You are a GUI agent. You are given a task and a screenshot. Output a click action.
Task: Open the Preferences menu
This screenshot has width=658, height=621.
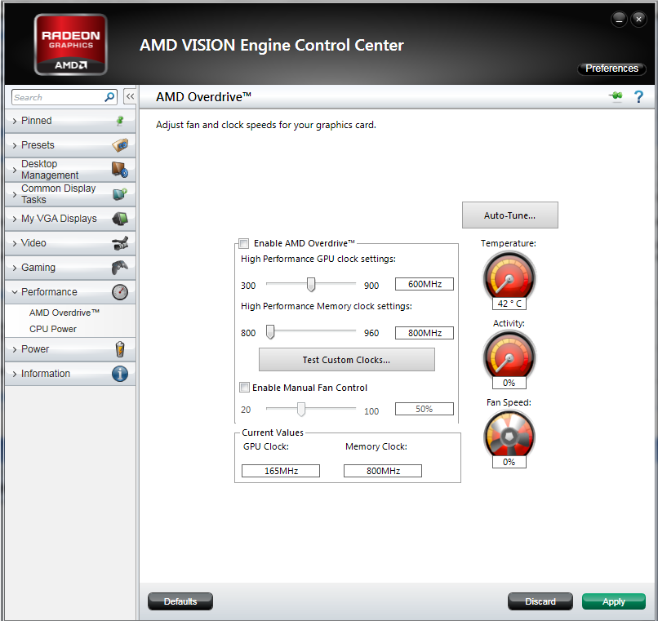click(x=611, y=69)
